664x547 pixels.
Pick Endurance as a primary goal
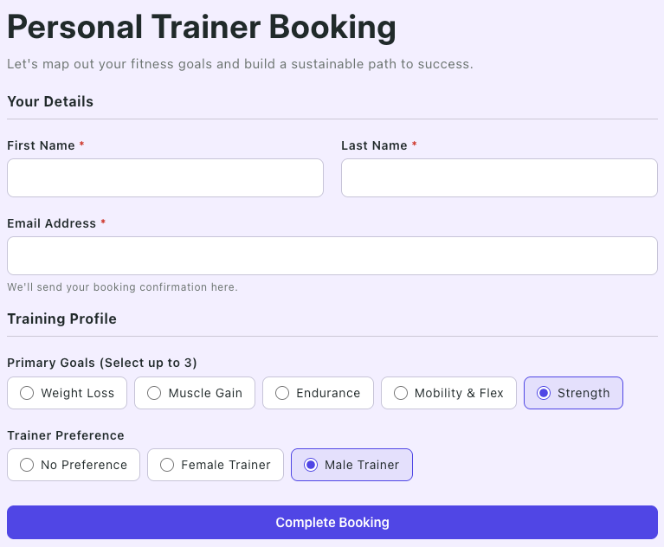318,393
